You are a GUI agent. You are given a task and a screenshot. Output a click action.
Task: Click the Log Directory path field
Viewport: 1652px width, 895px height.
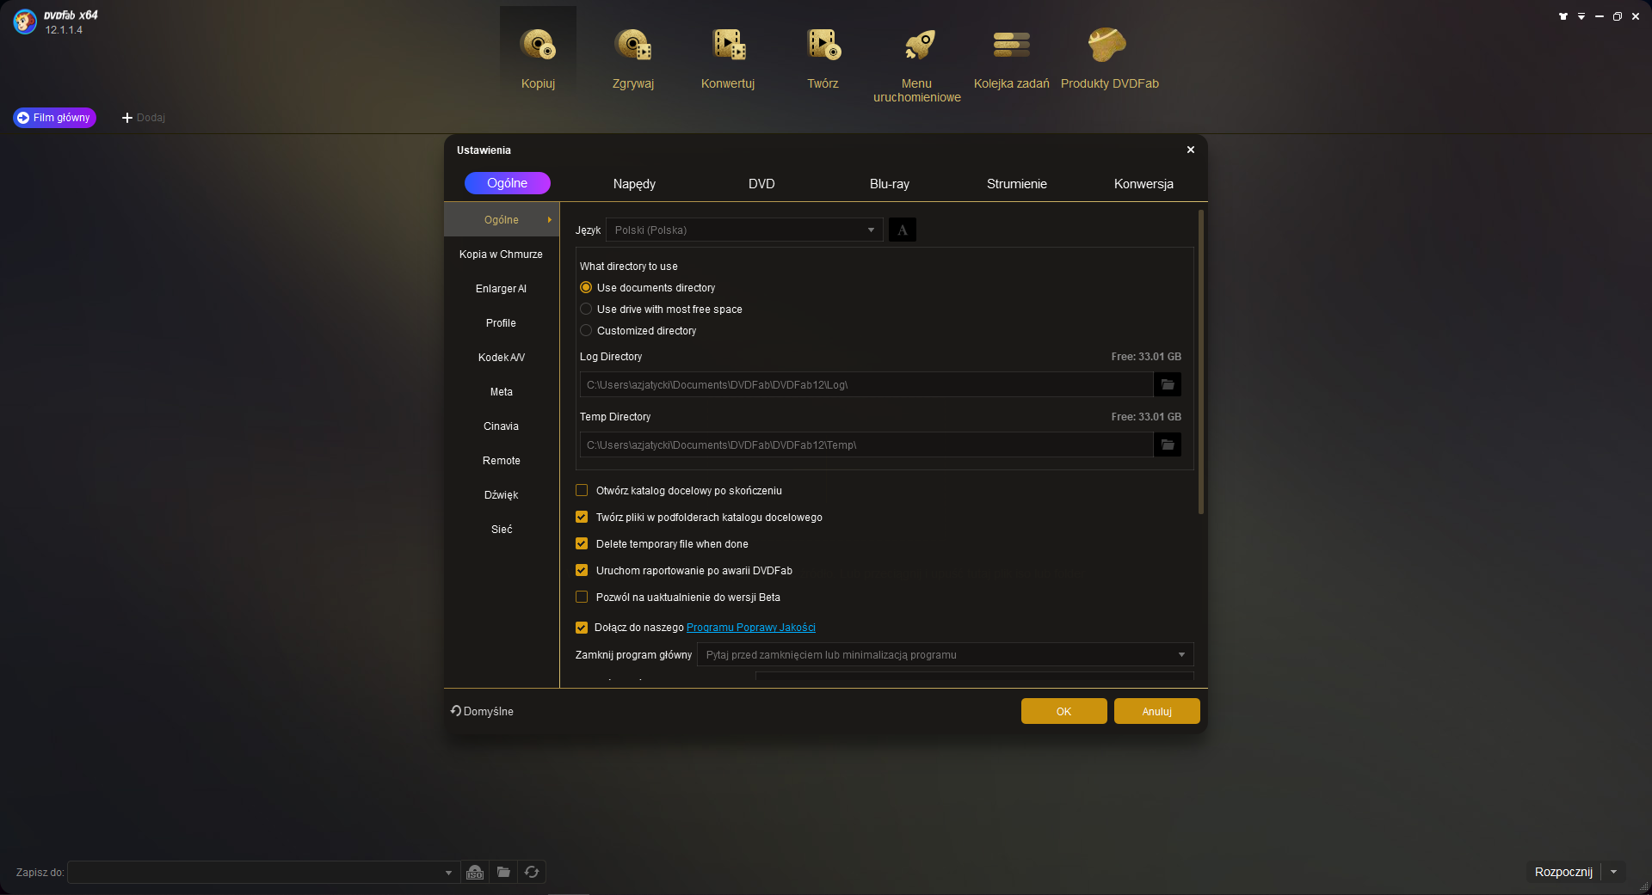tap(866, 384)
